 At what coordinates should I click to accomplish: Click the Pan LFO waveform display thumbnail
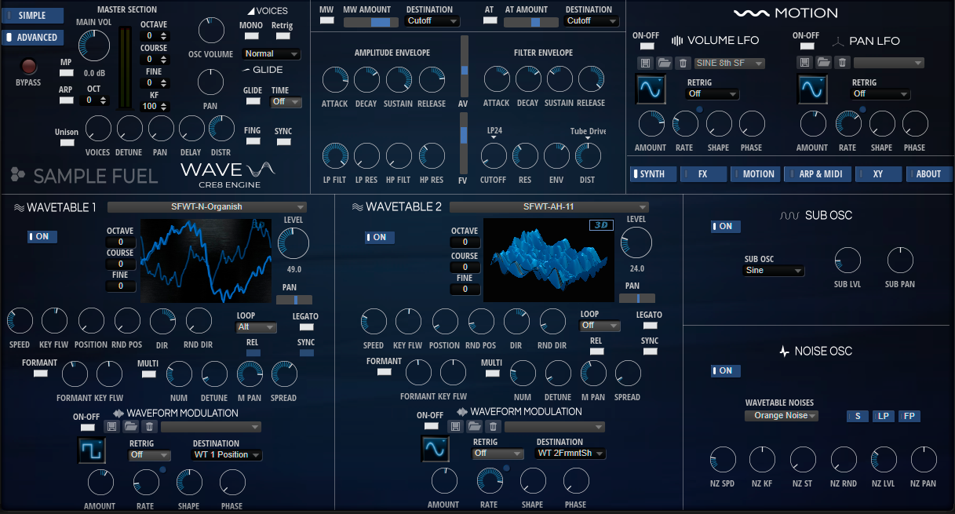tap(812, 89)
